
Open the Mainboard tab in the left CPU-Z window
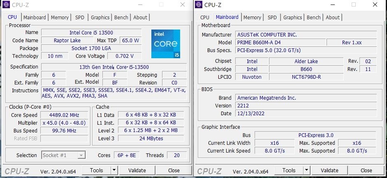(x=35, y=18)
